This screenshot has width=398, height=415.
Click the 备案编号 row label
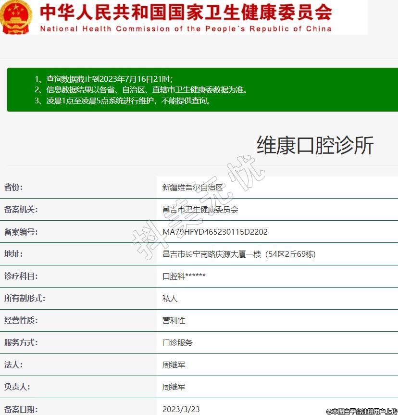pos(21,232)
